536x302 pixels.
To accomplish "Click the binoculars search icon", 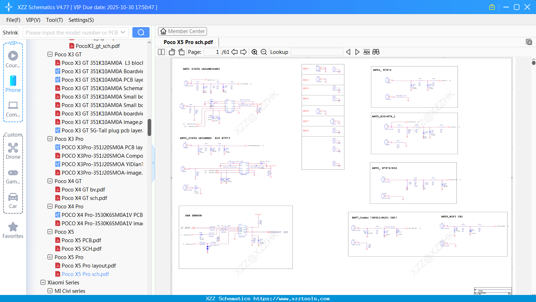I will 376,52.
